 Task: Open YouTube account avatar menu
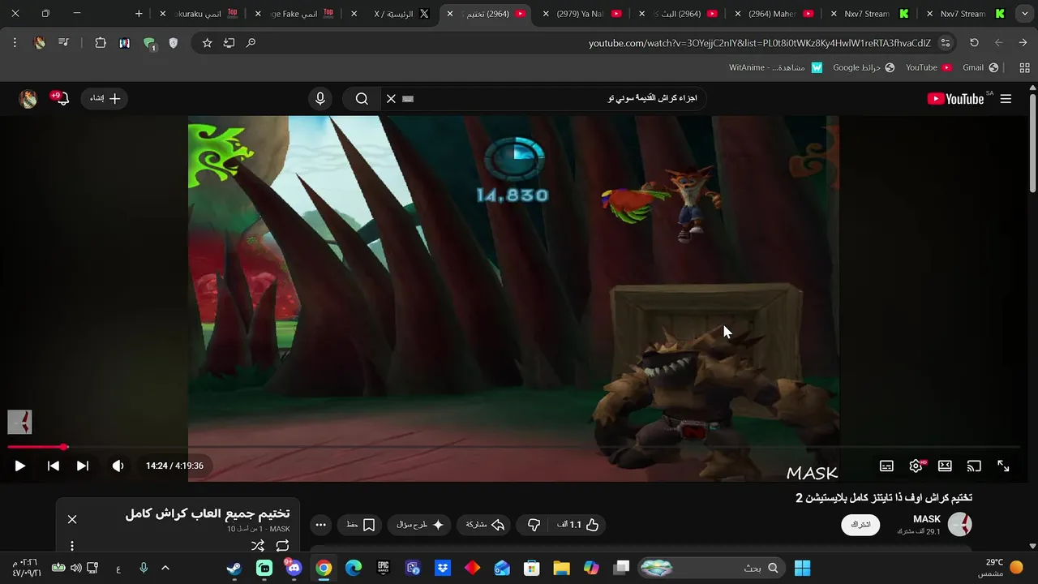(x=28, y=99)
